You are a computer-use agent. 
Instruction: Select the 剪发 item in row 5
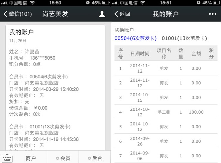coord(164,127)
